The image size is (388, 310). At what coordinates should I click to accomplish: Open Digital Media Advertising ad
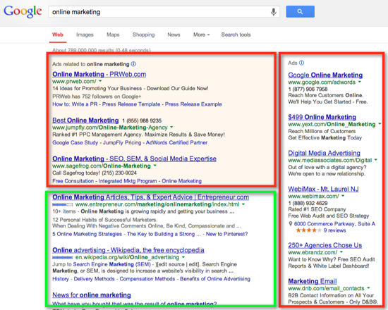(325, 153)
